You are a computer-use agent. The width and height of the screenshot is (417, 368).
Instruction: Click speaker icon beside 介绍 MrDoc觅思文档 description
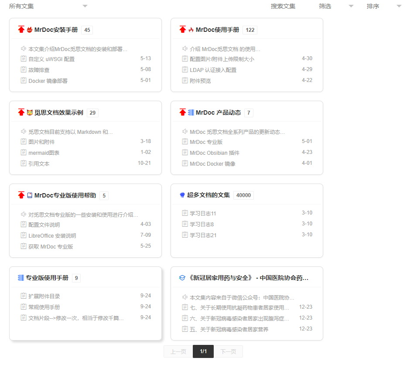(x=185, y=48)
